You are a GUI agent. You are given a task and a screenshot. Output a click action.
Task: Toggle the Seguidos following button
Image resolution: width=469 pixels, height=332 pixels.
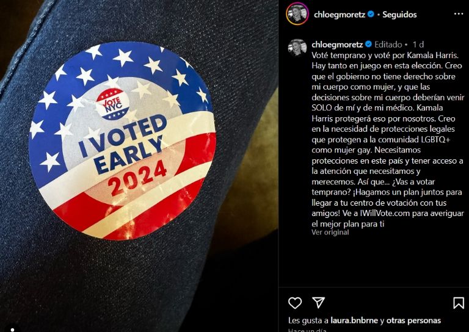(x=399, y=14)
